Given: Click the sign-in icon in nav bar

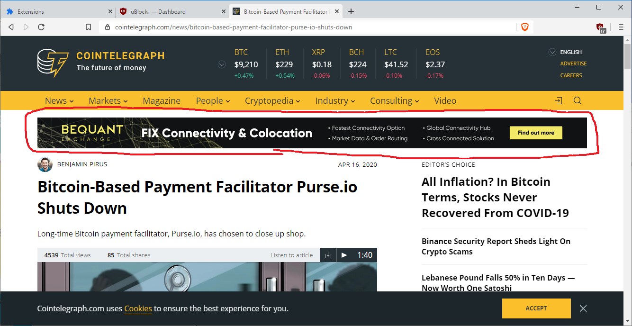Looking at the screenshot, I should [559, 100].
